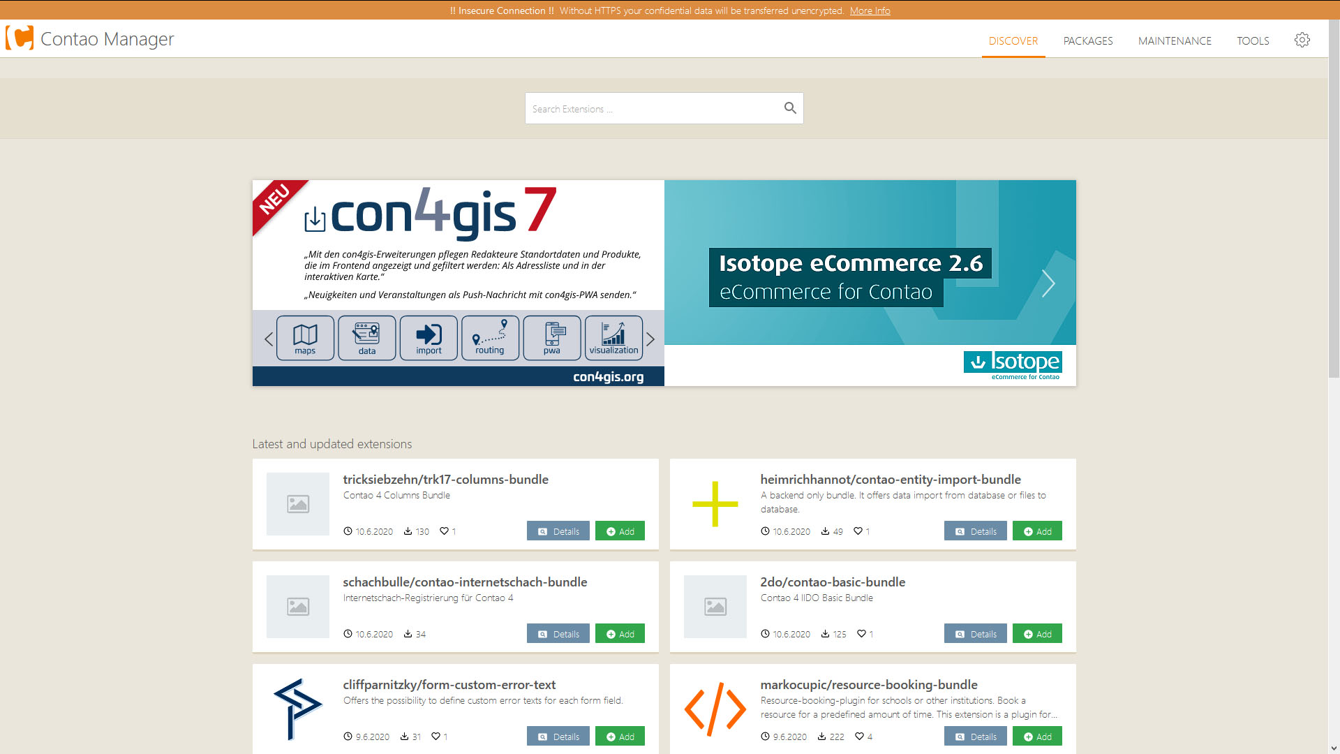The image size is (1340, 754).
Task: Open the con4gis visualization icon
Action: click(613, 338)
